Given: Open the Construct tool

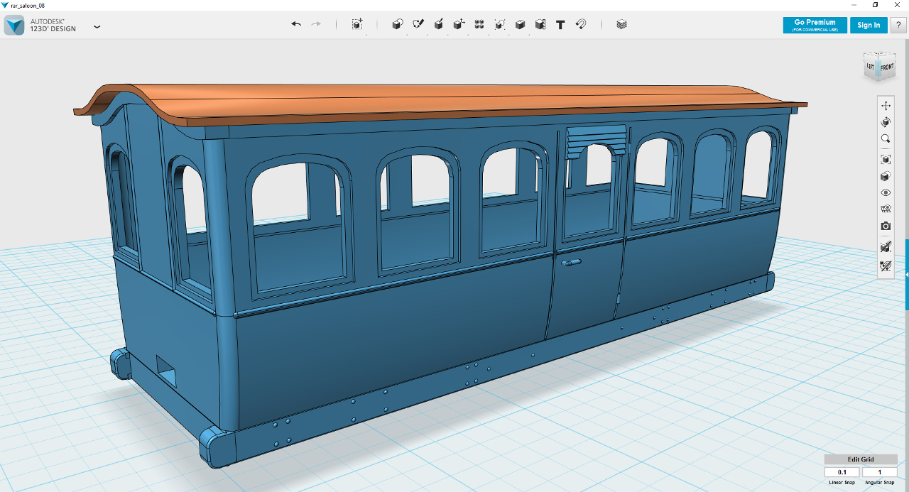Looking at the screenshot, I should [439, 24].
